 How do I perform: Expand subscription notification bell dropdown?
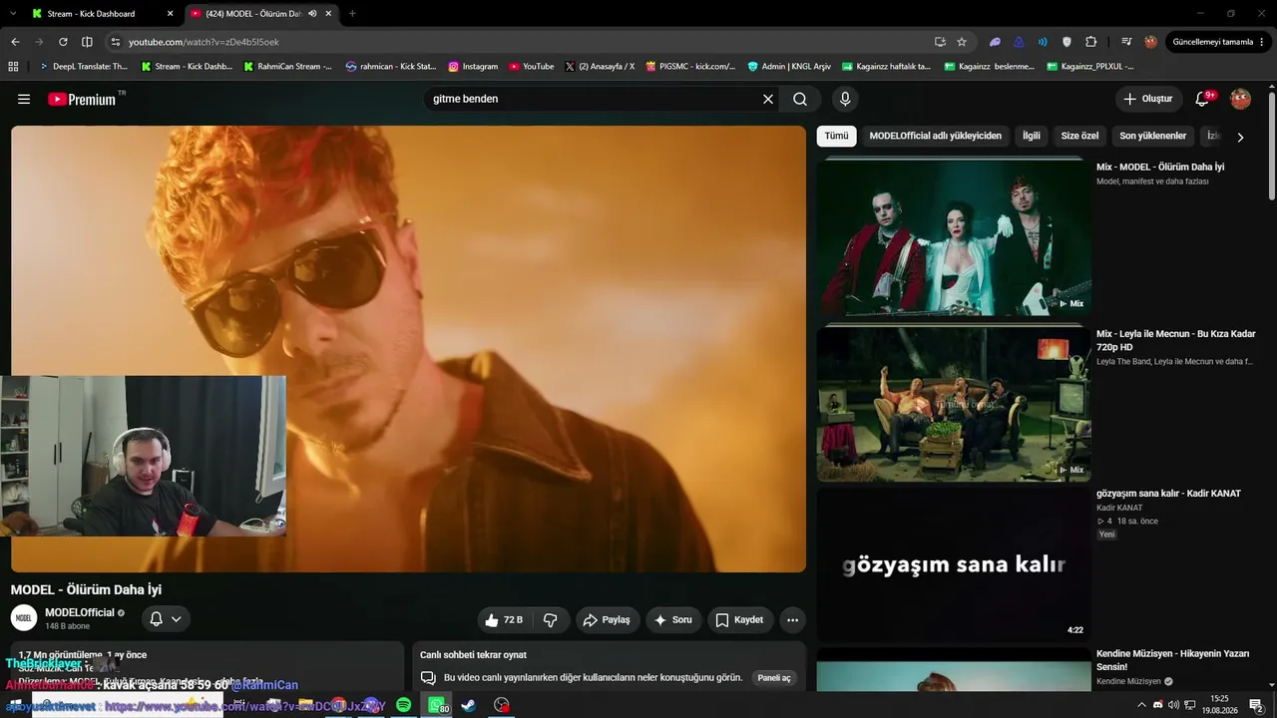tap(166, 619)
